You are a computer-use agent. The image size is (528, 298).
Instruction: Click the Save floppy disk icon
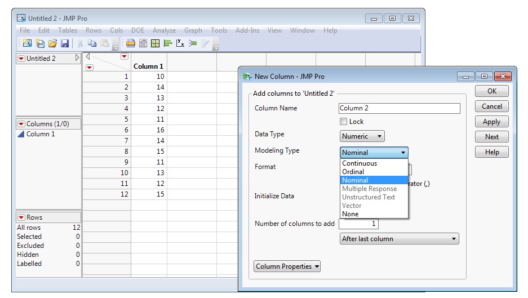65,43
